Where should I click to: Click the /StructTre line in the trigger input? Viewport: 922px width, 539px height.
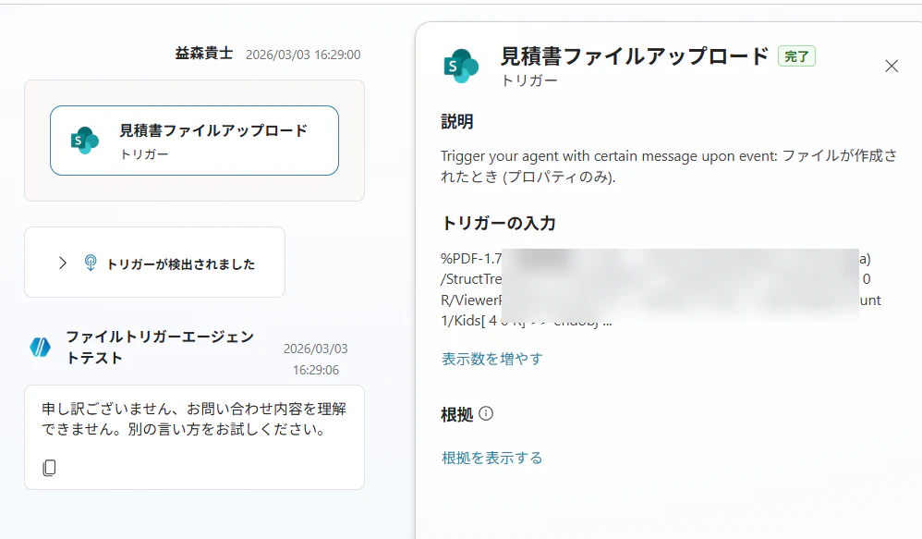(471, 279)
